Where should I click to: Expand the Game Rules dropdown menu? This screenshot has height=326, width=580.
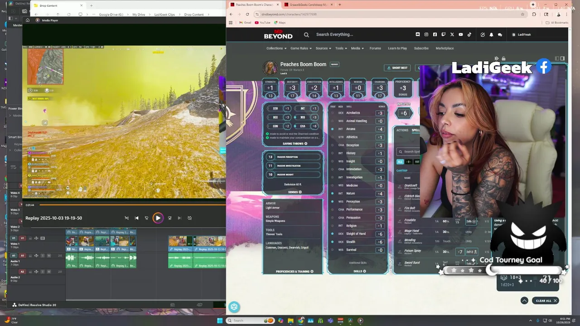pyautogui.click(x=301, y=48)
